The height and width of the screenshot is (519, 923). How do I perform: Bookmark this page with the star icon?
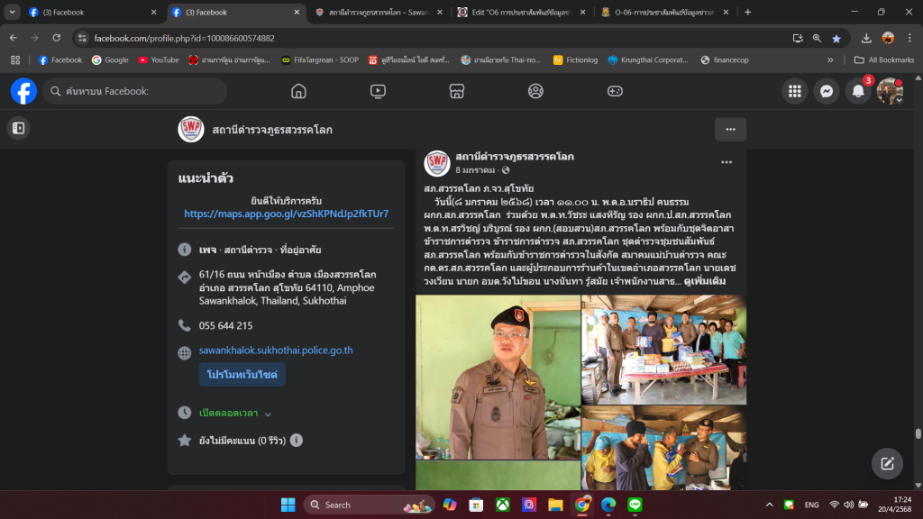point(836,39)
